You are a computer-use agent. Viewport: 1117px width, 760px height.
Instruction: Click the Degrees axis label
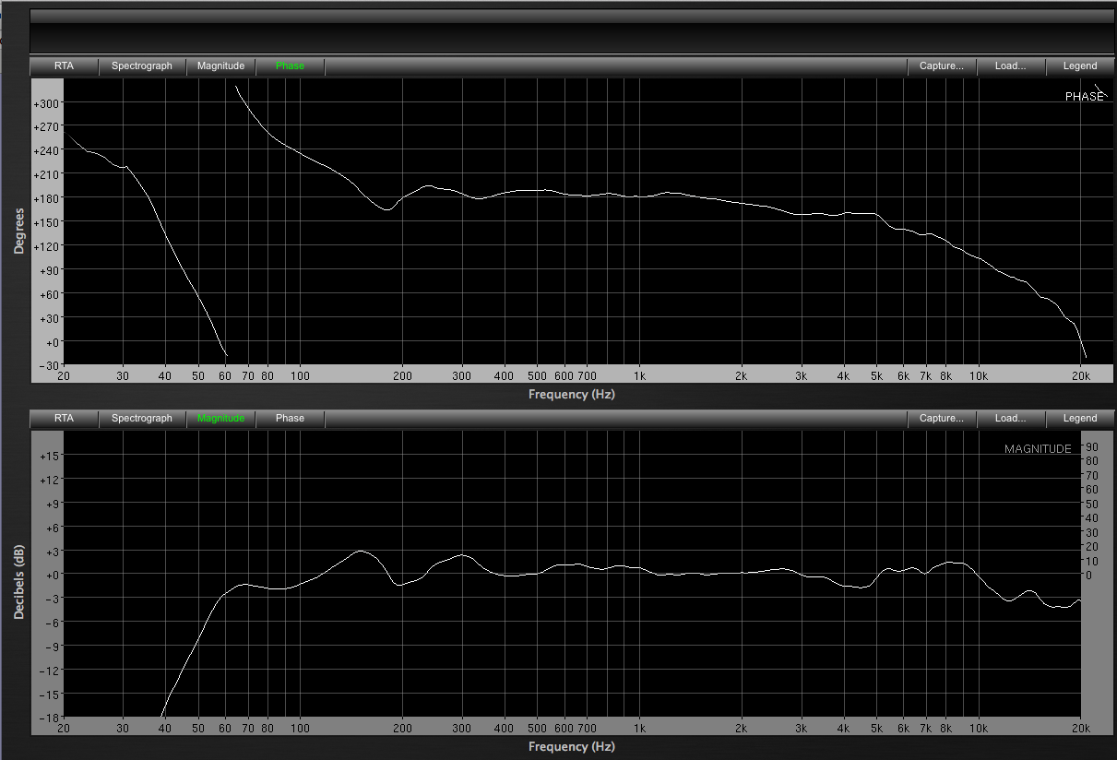19,230
